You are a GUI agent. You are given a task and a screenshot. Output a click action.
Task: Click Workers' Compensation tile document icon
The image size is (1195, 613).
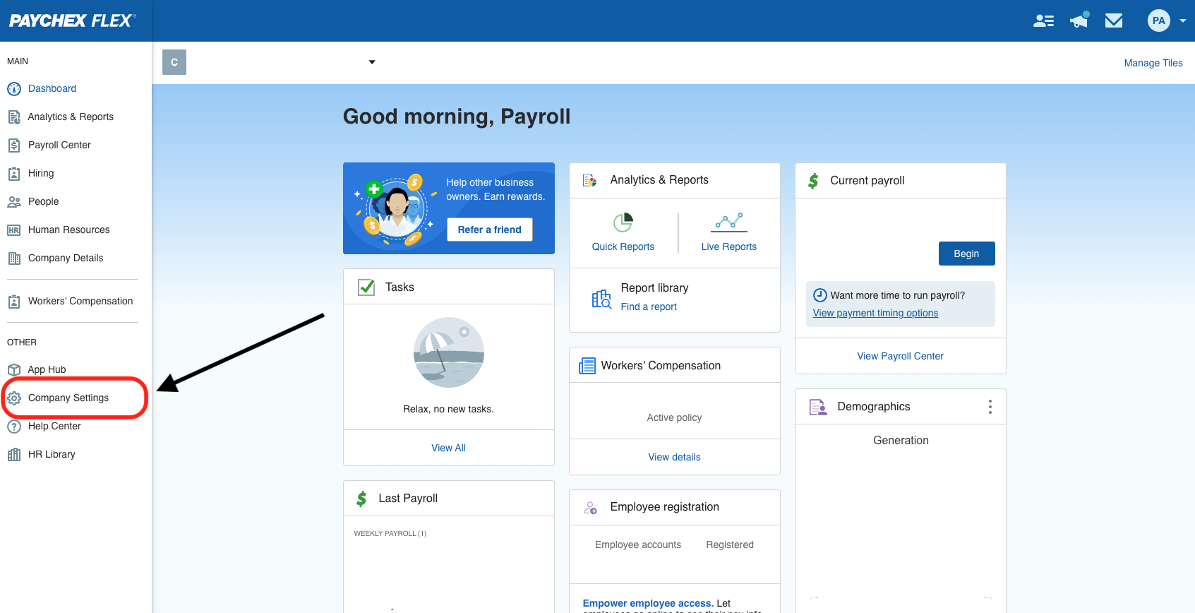coord(587,366)
